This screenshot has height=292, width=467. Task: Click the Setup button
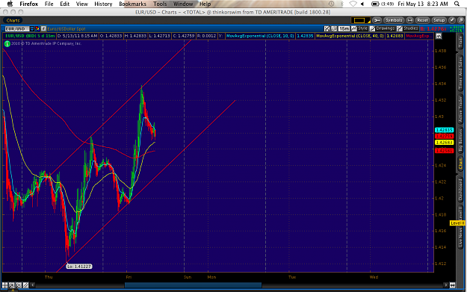point(439,20)
